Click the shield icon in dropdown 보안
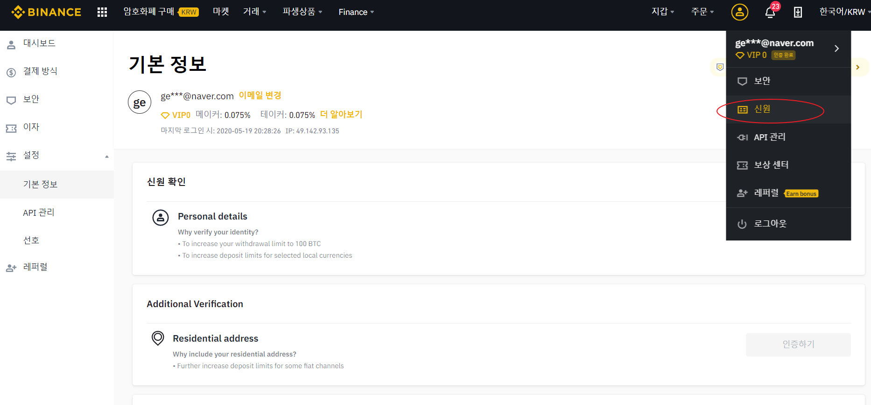Image resolution: width=871 pixels, height=405 pixels. (742, 82)
